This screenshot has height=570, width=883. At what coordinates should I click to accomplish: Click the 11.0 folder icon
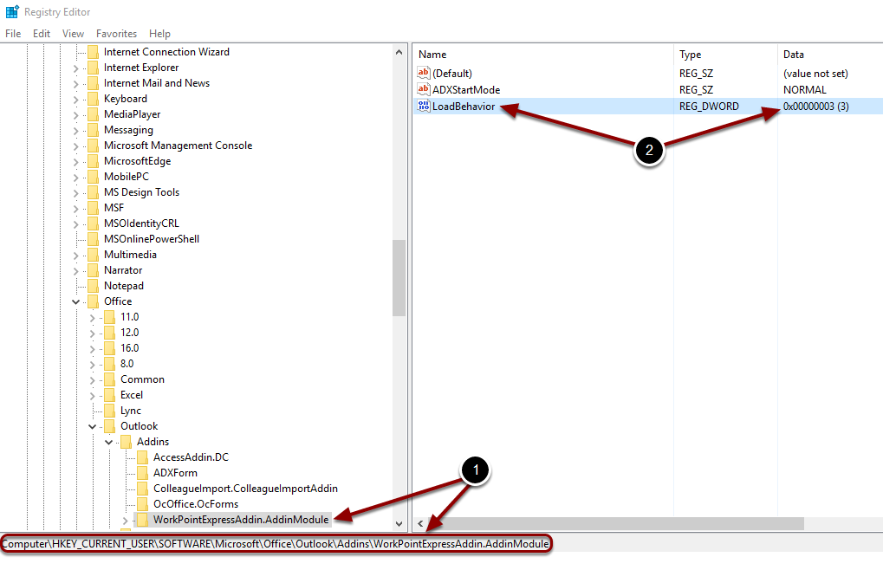(110, 317)
